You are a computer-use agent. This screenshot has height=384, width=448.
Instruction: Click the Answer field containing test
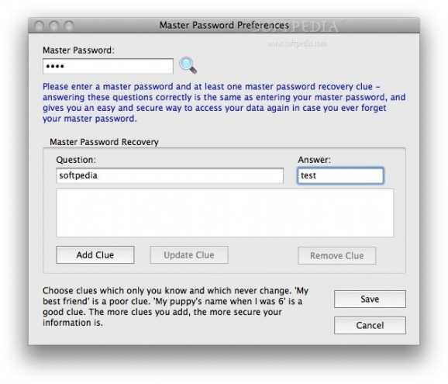point(340,175)
